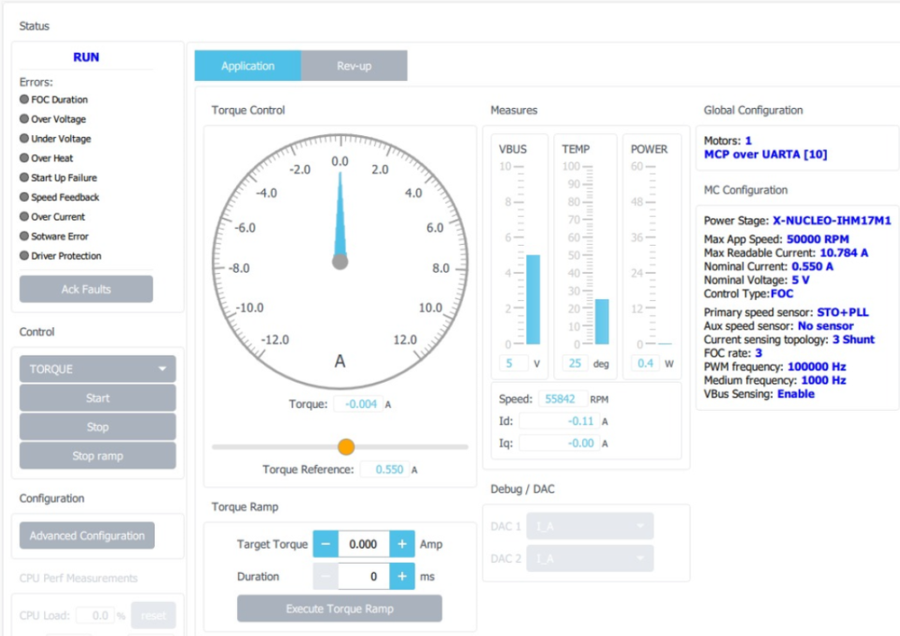This screenshot has height=636, width=900.
Task: Click the CPU Load value field
Action: coord(95,615)
